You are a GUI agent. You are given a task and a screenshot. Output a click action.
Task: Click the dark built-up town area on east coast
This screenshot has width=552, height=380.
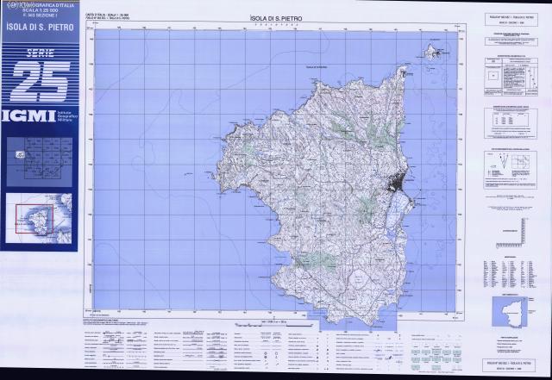coord(396,180)
